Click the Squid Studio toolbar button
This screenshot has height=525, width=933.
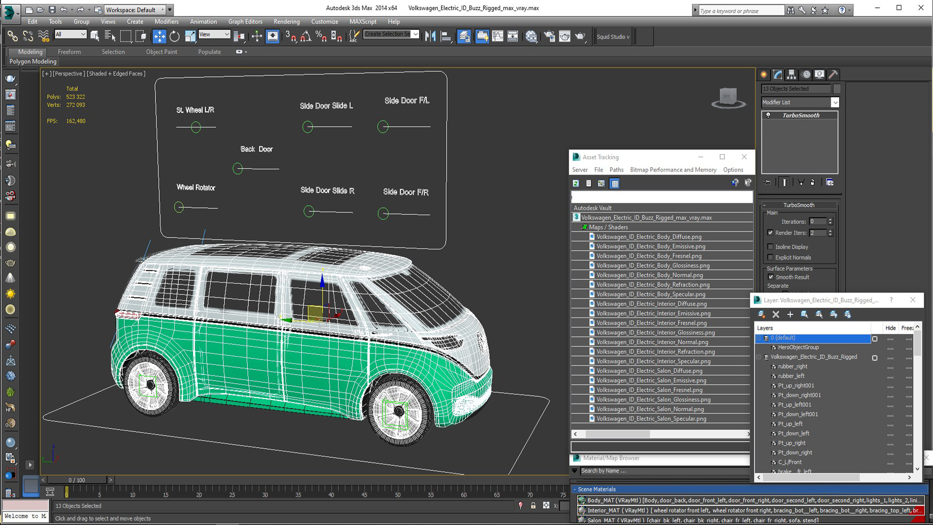612,36
